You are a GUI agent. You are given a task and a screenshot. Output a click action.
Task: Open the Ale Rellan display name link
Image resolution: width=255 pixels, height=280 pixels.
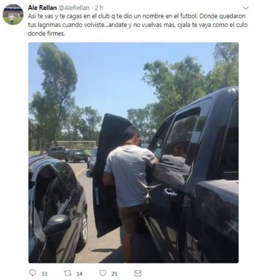pos(42,8)
